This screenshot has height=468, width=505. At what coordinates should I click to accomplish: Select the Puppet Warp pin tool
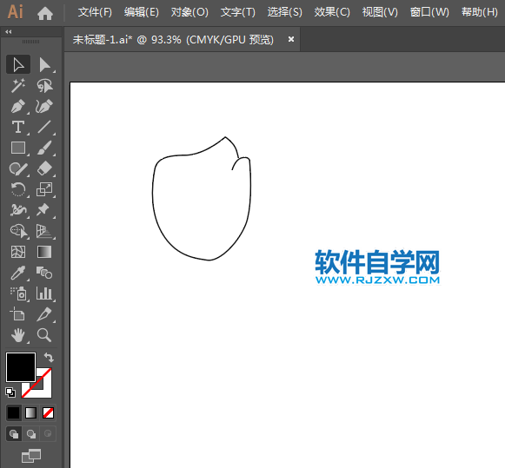pos(44,210)
